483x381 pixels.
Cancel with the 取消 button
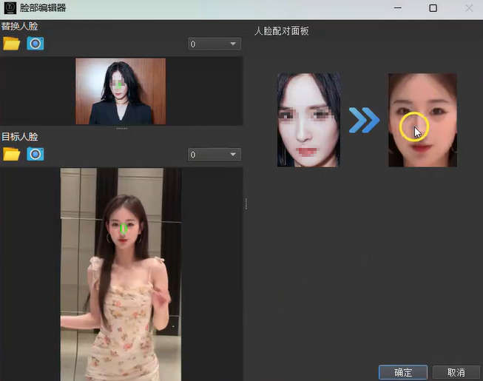(456, 372)
